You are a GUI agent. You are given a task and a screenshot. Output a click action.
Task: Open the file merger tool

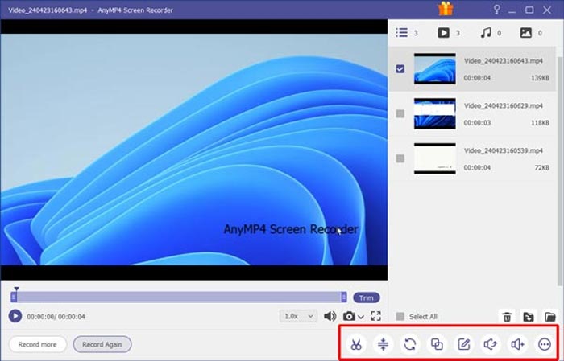click(x=437, y=344)
